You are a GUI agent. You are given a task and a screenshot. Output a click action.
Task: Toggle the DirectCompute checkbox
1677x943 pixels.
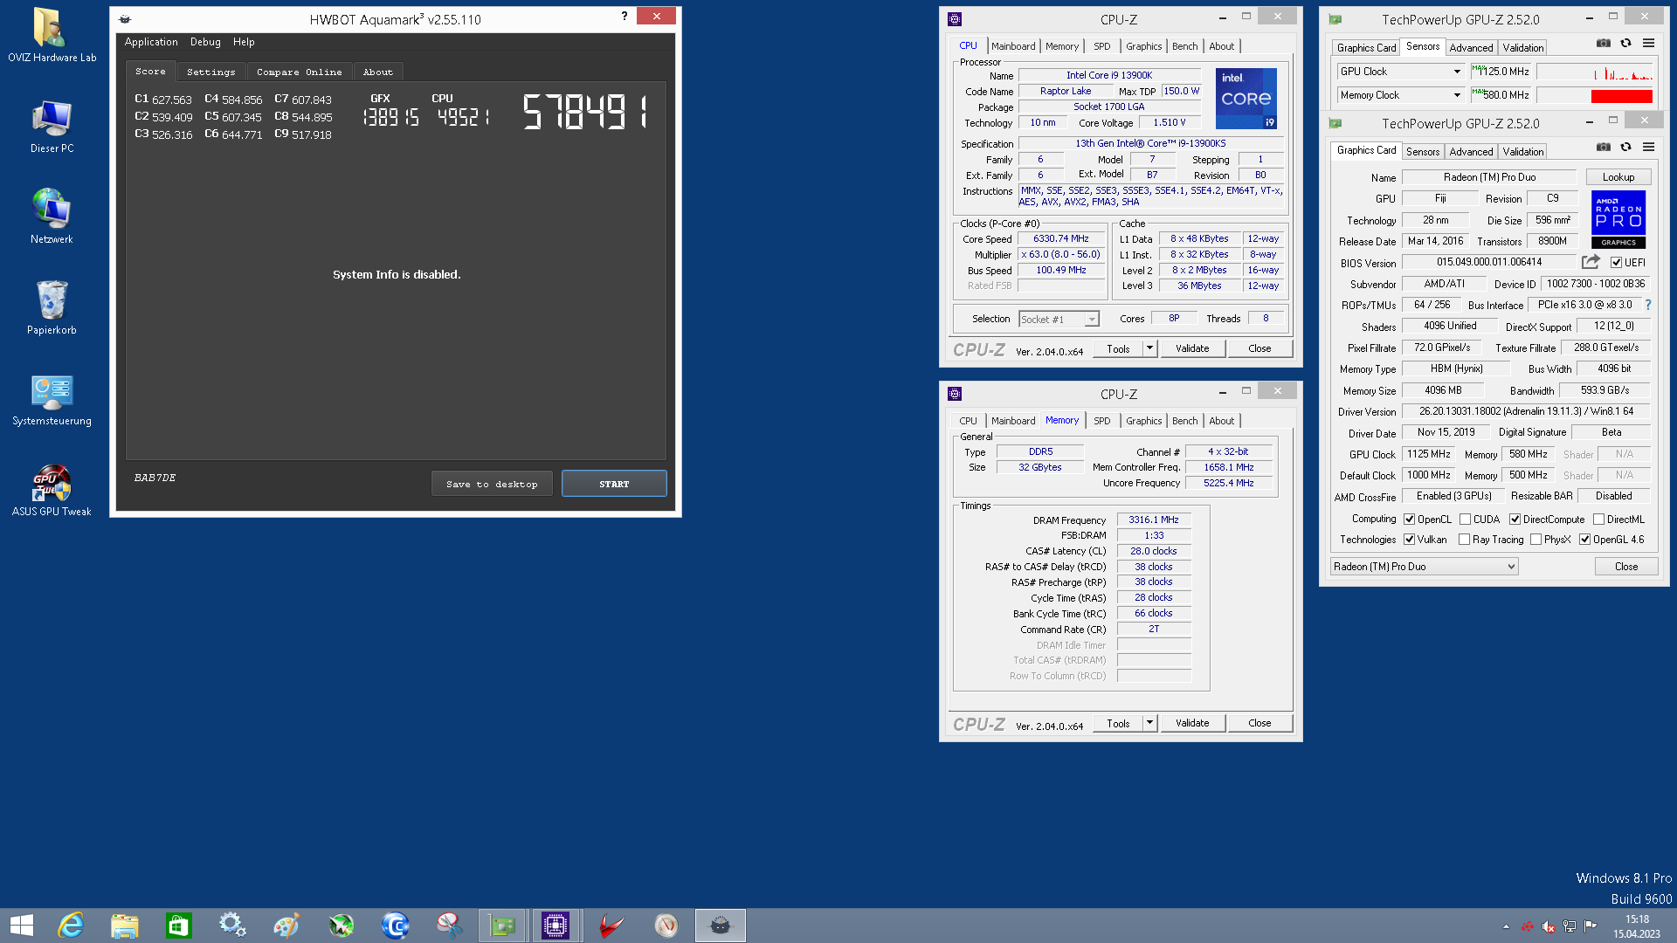1515,520
